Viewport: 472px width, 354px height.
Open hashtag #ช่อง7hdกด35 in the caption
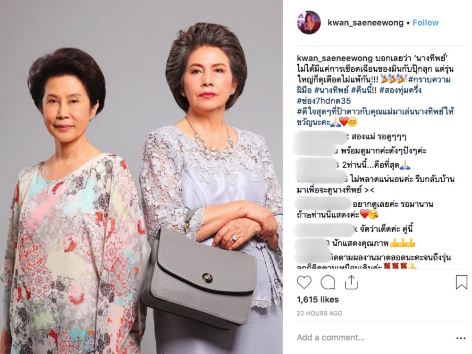point(324,101)
